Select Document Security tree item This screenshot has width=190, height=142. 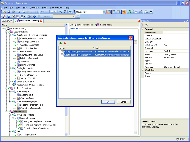[x=25, y=82]
